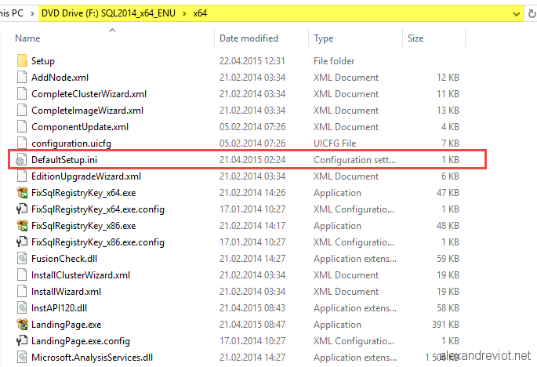Screen dimensions: 537x367
Task: Select the DefaultSetup.ini gear icon
Action: click(21, 160)
